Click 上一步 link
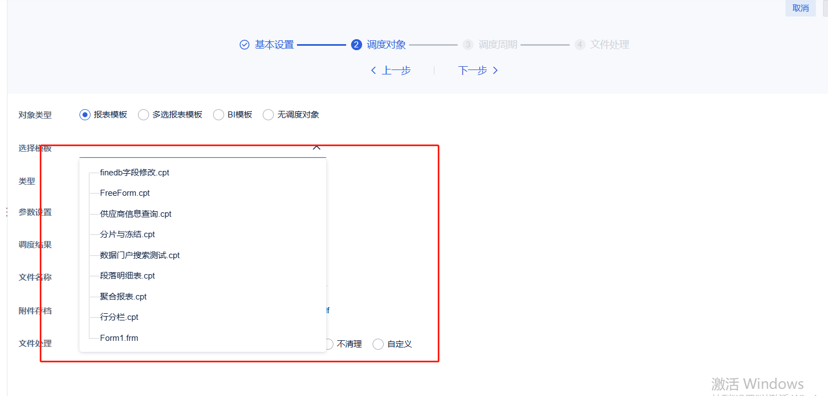 (391, 70)
